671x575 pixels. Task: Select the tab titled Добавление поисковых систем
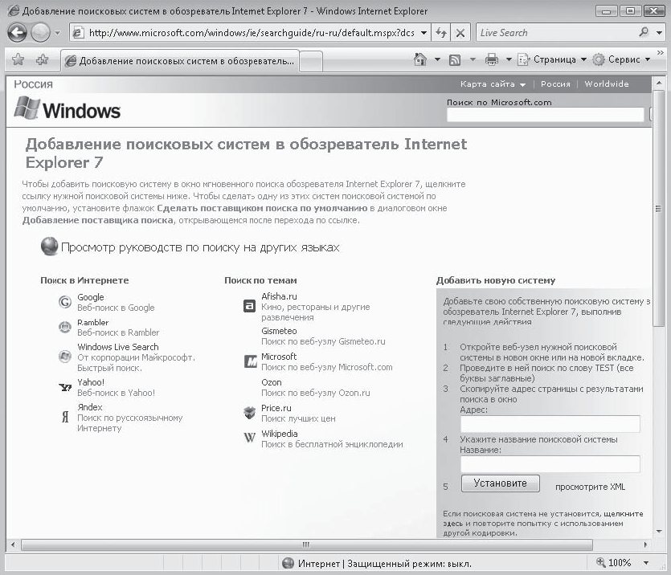[x=180, y=61]
